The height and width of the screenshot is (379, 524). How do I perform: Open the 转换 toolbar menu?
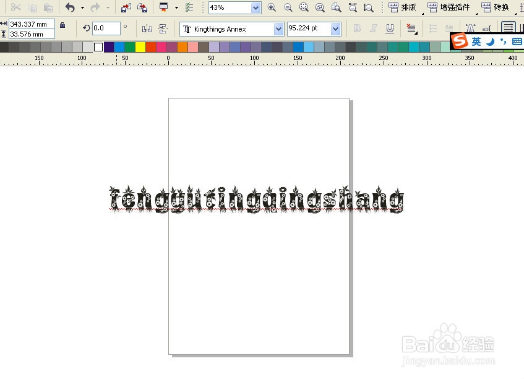(x=495, y=7)
